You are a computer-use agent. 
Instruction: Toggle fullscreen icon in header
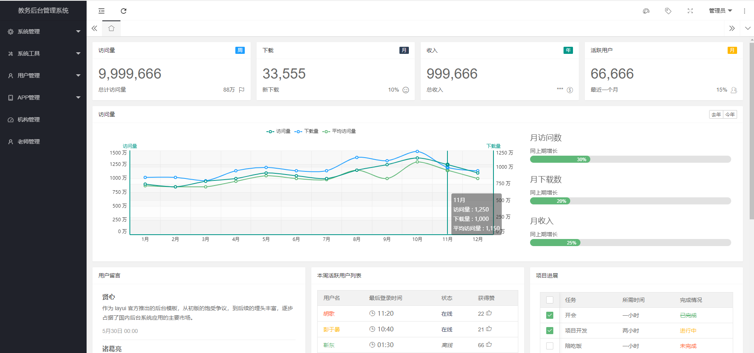(690, 11)
